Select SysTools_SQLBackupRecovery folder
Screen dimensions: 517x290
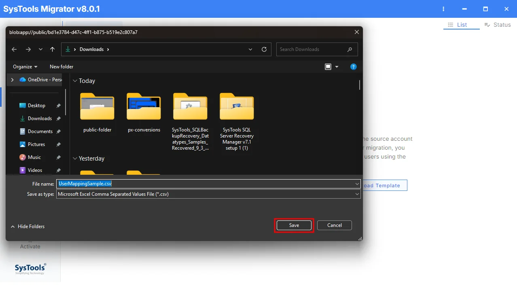(190, 121)
